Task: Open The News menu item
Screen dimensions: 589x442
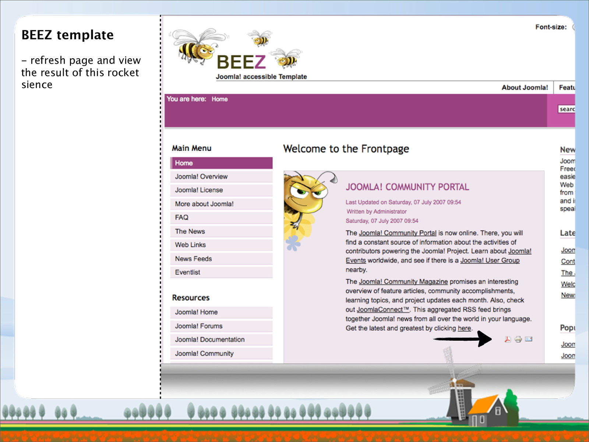Action: tap(221, 231)
